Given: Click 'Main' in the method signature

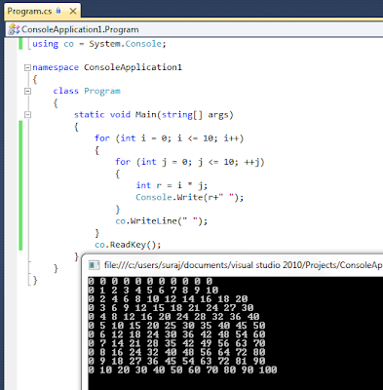Looking at the screenshot, I should coord(146,115).
